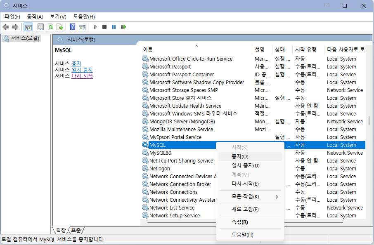Click the 일시 중지 service link
Screen dimensions: 374x245
[x=82, y=70]
